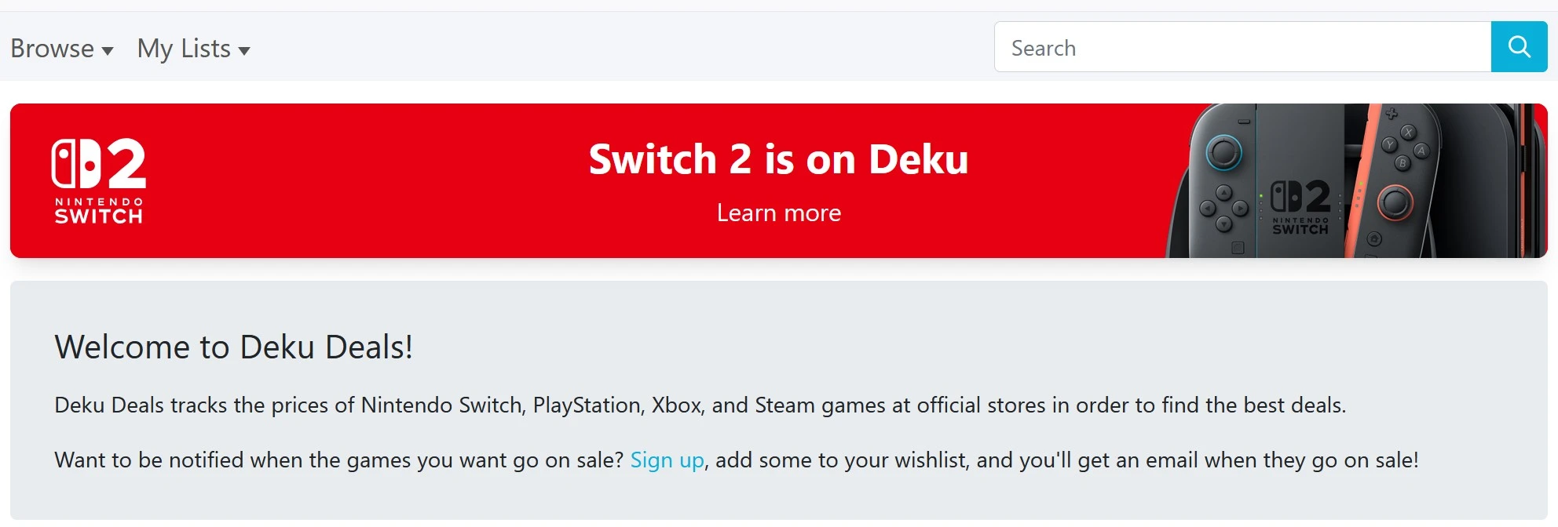Screen dimensions: 1558x527
Task: Click the left Joy-Con blue analog stick
Action: (x=1223, y=151)
